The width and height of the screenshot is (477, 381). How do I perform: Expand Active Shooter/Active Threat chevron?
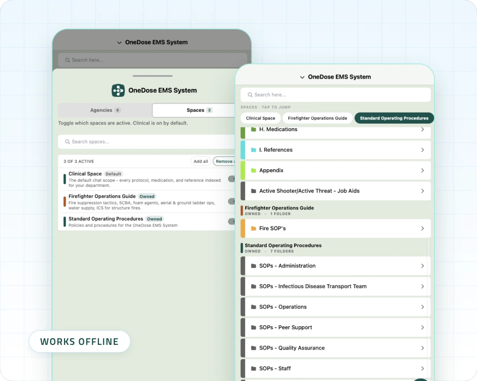[423, 191]
